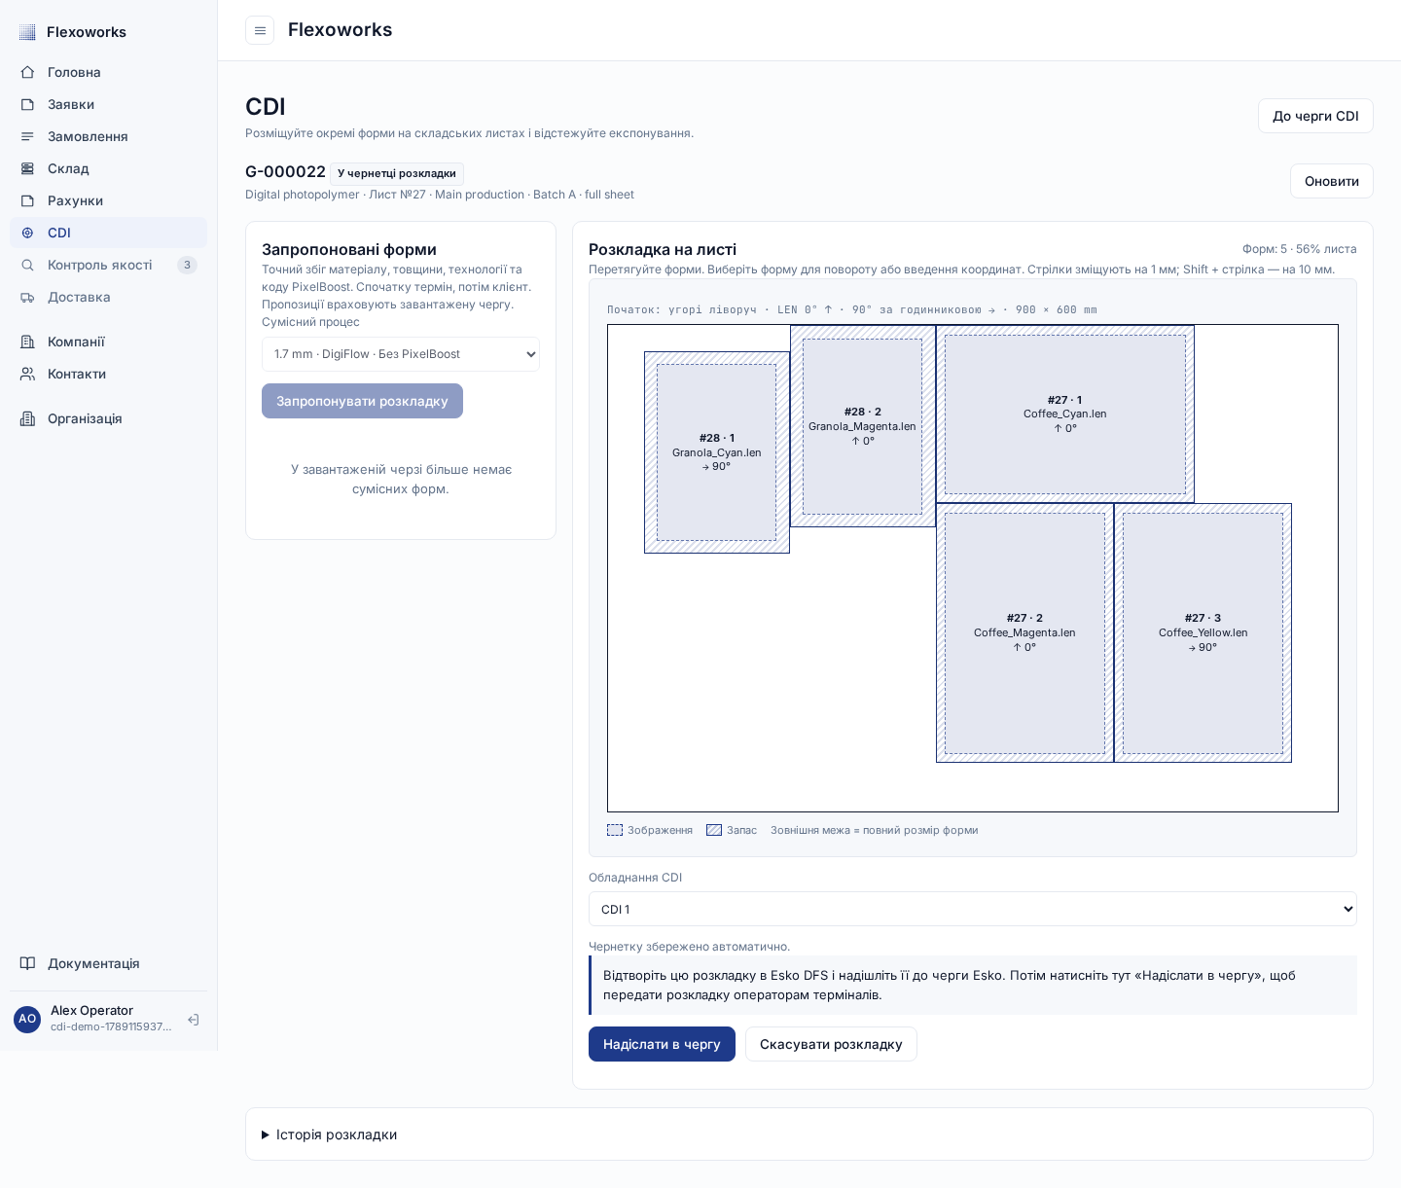This screenshot has width=1401, height=1188.
Task: Click the Компанії building icon
Action: (x=27, y=342)
